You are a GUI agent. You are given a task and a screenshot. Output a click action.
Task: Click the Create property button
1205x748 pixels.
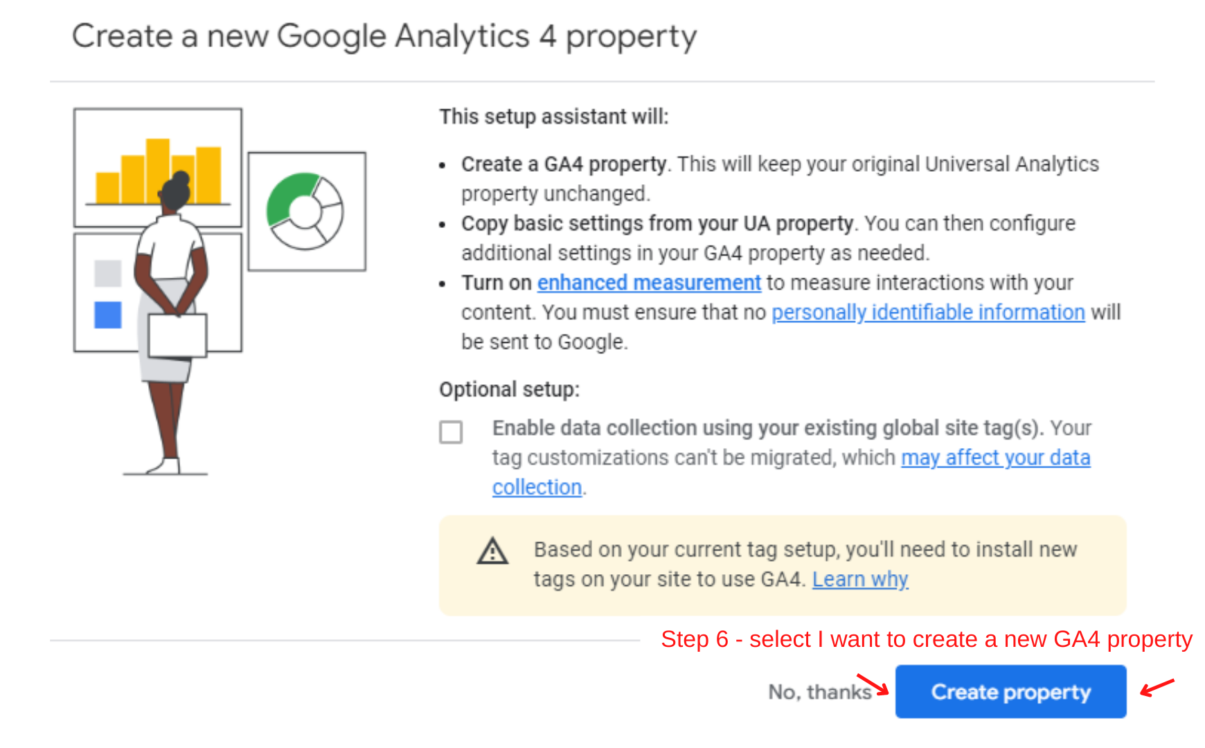pos(1010,691)
